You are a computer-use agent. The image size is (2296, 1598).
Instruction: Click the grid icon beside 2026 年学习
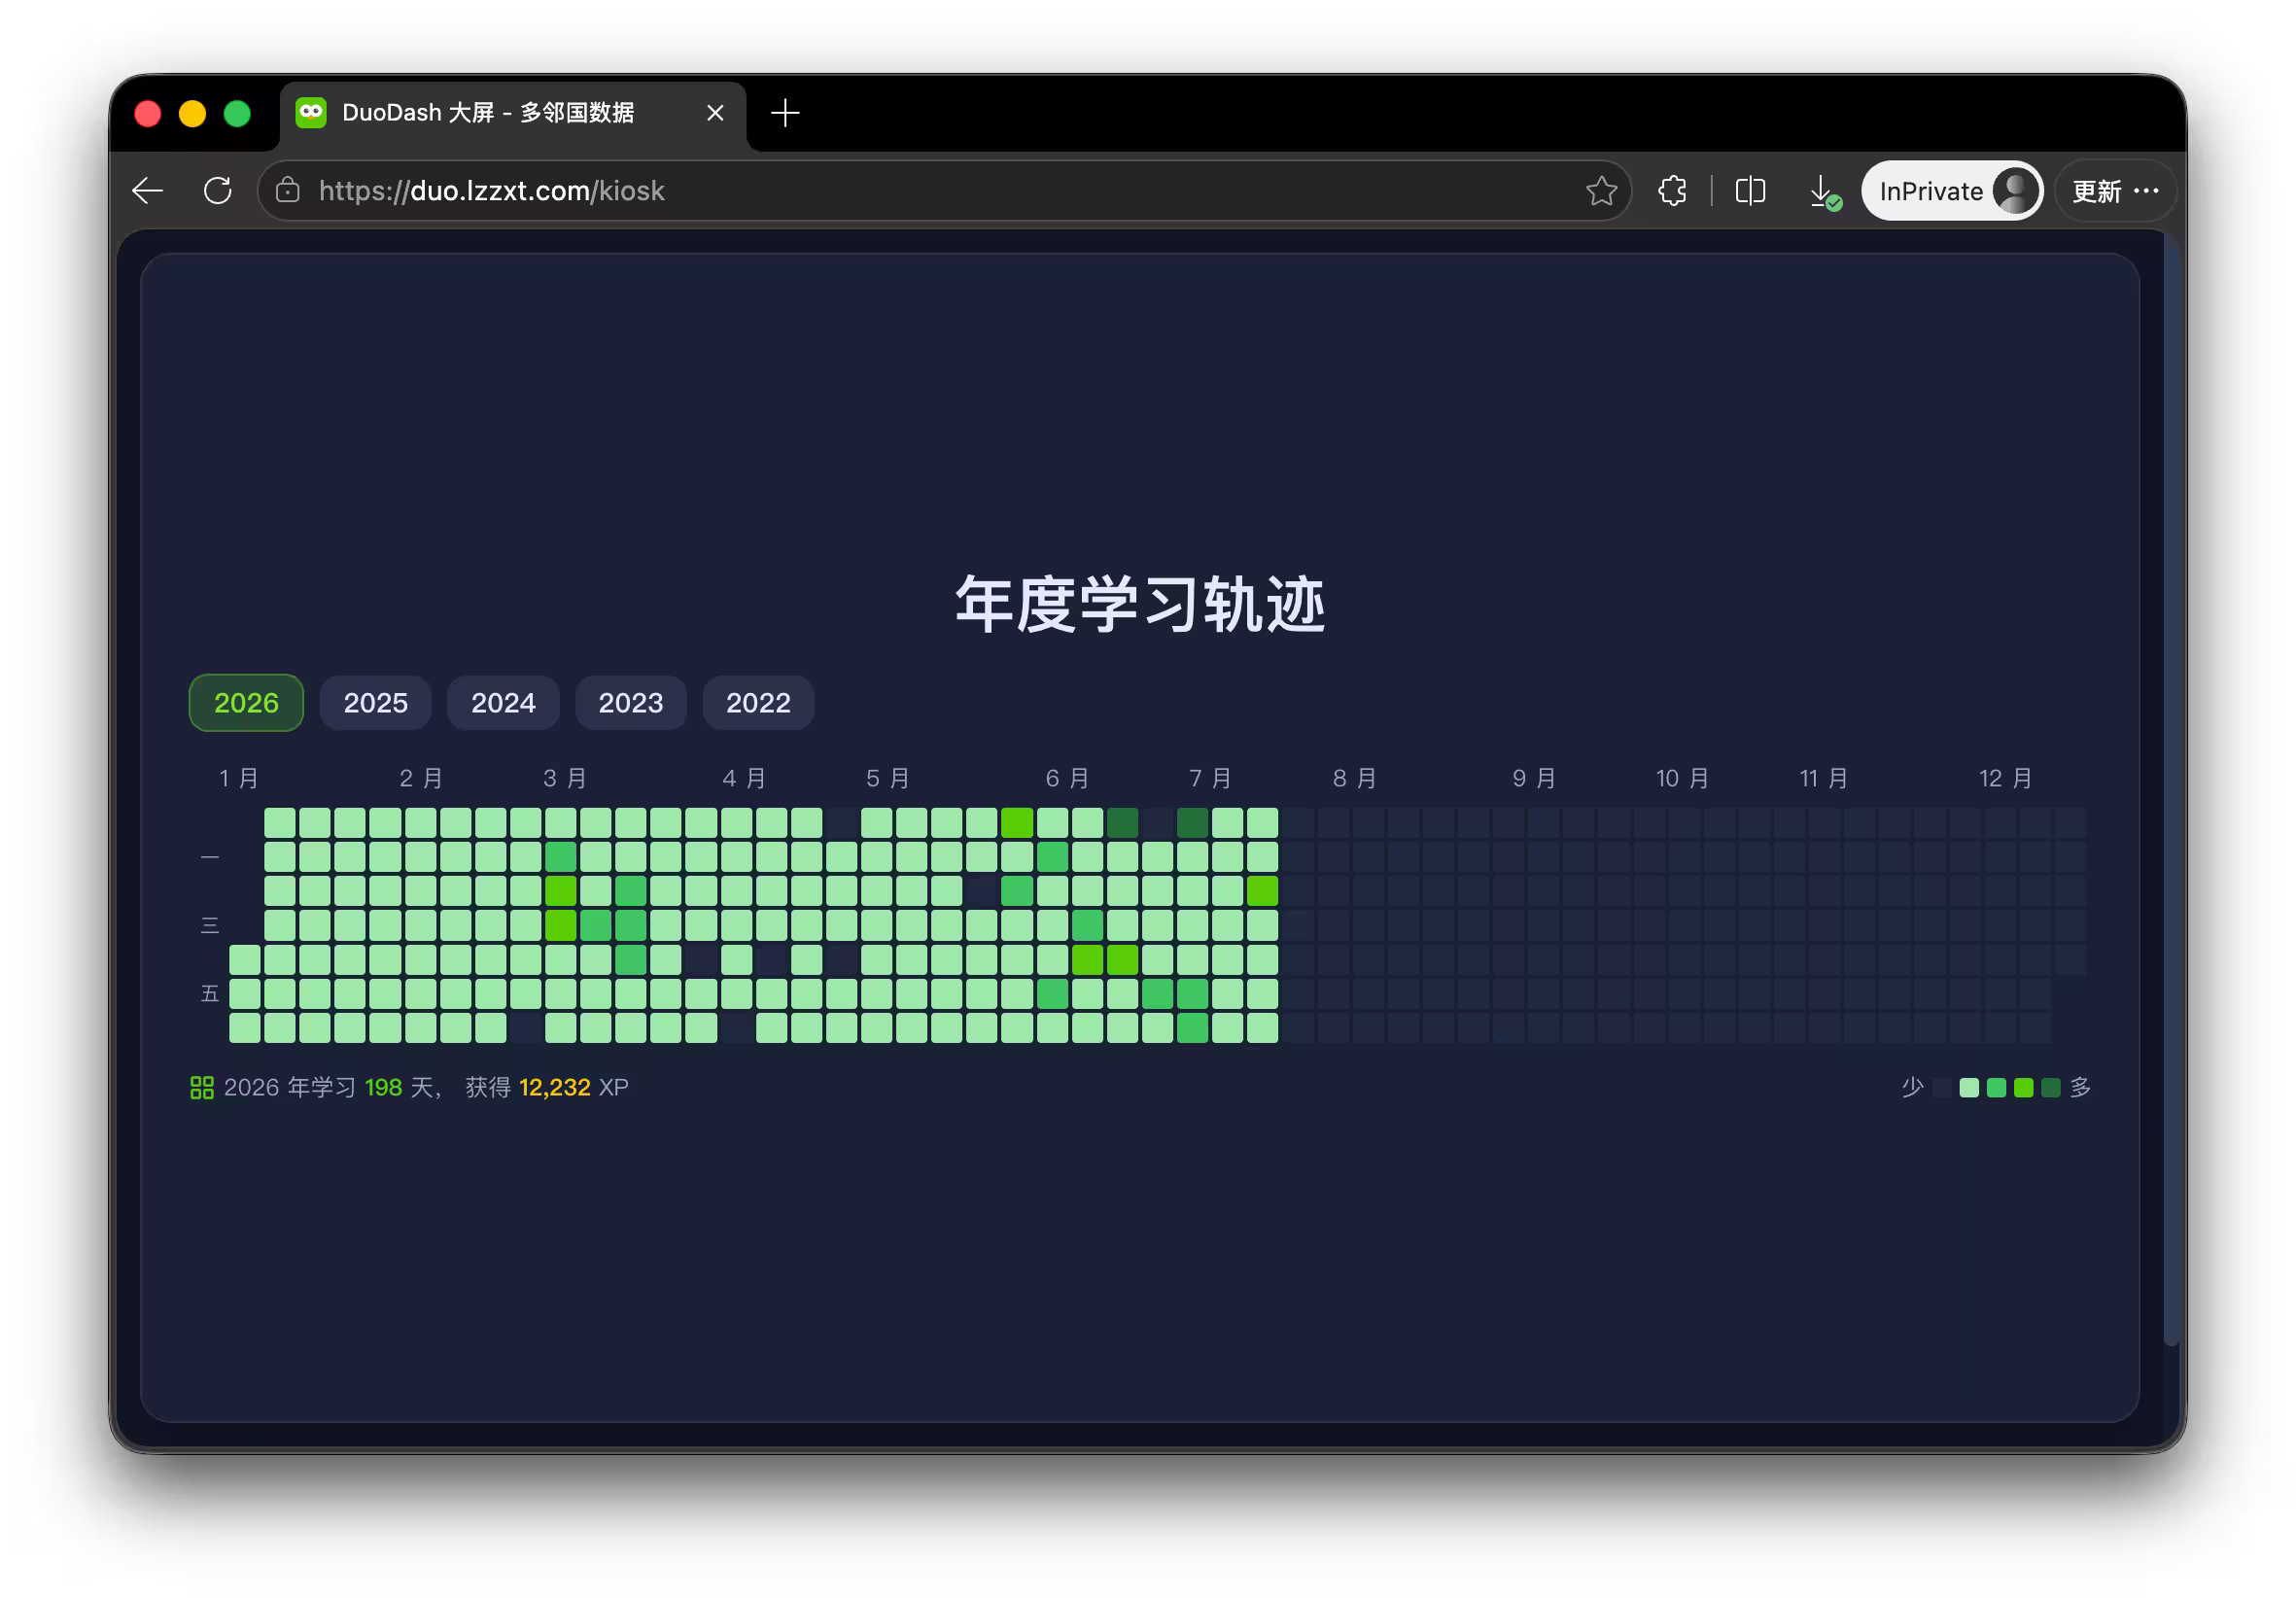(x=201, y=1087)
